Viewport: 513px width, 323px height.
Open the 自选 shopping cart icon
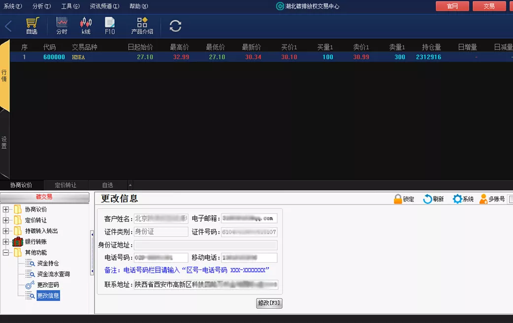point(32,26)
